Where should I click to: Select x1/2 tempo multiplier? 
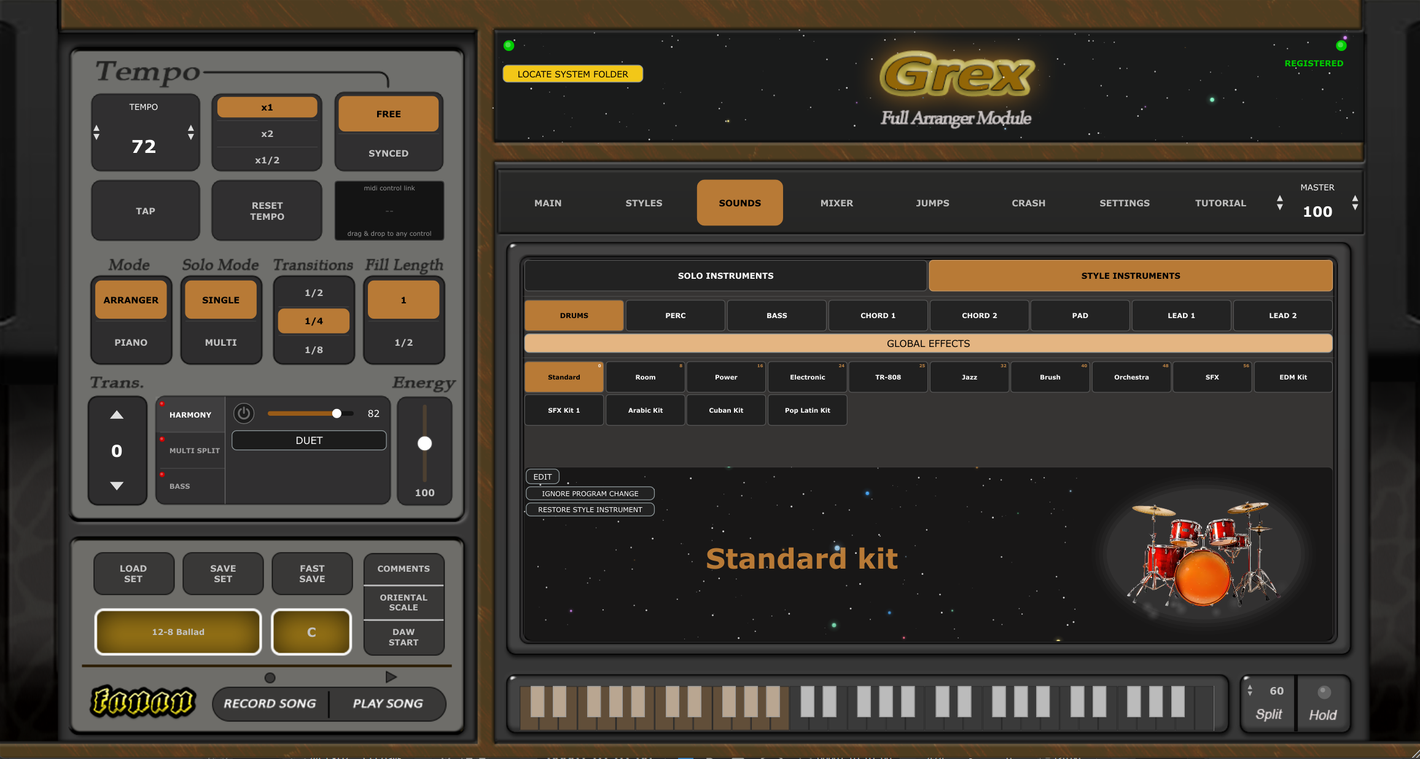coord(267,160)
